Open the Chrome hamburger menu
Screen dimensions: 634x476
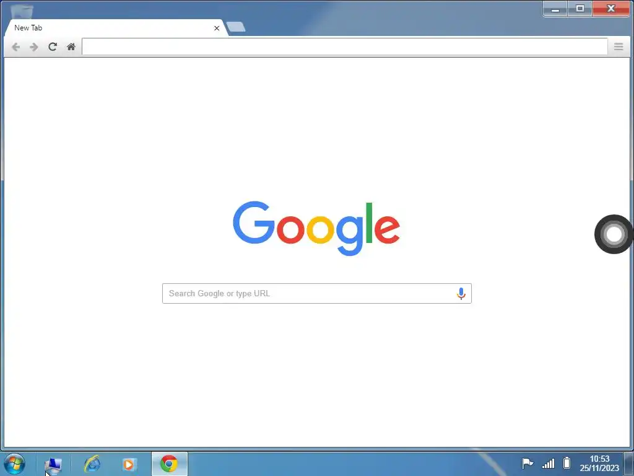(619, 46)
